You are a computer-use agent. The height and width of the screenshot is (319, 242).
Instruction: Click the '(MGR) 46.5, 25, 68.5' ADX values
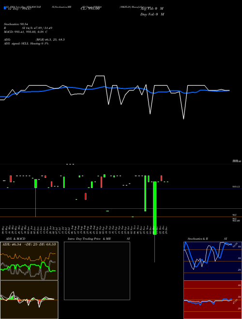point(50,40)
